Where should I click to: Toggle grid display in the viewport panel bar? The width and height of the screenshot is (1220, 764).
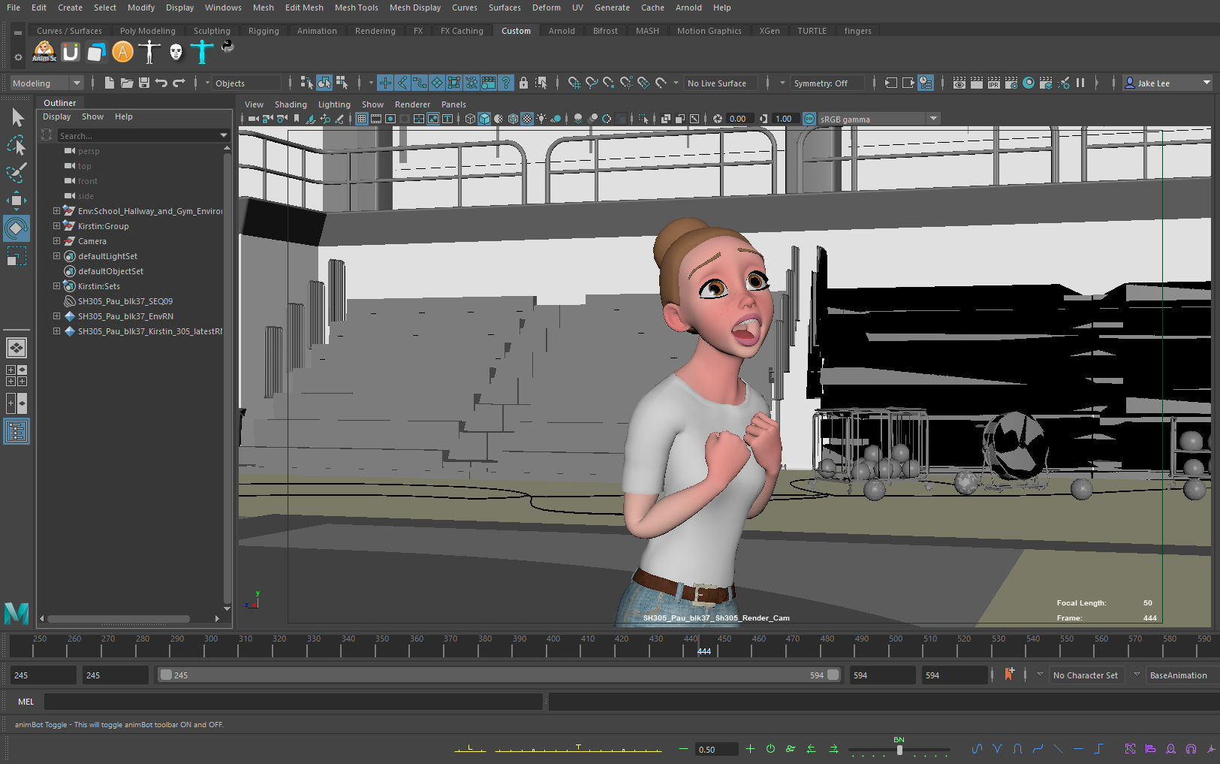click(362, 118)
